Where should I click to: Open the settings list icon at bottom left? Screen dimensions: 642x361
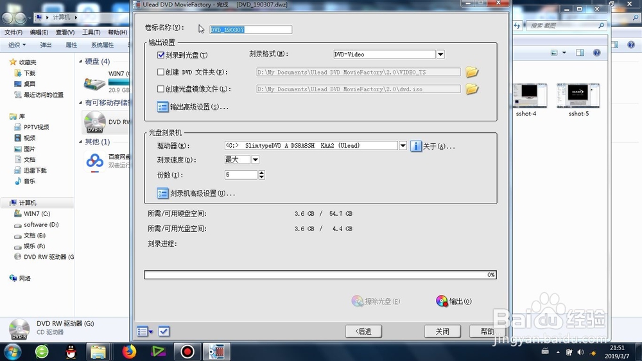(x=144, y=331)
